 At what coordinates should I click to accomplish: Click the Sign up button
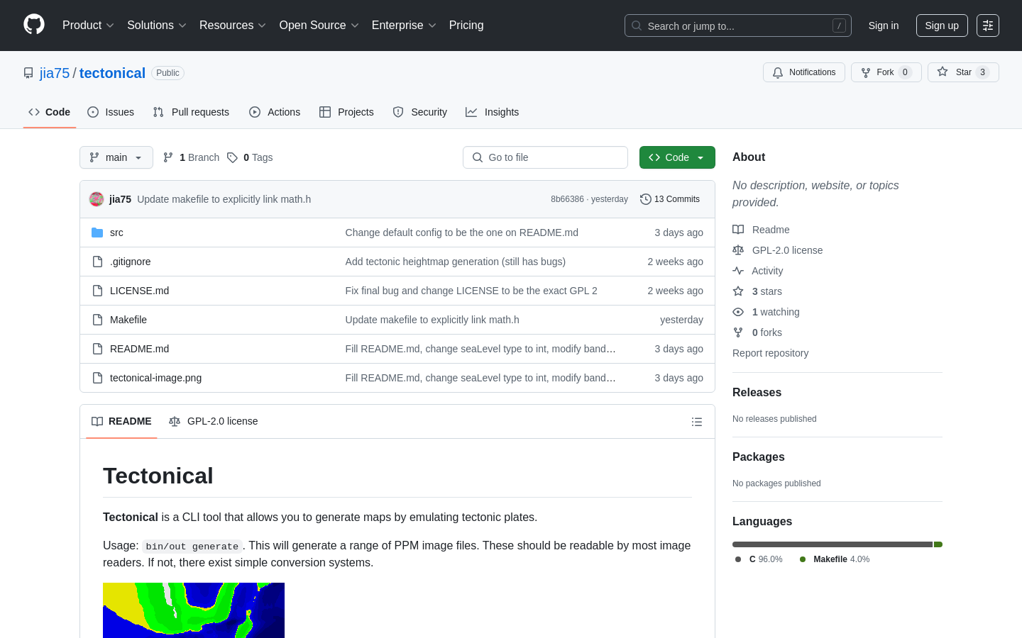(942, 26)
